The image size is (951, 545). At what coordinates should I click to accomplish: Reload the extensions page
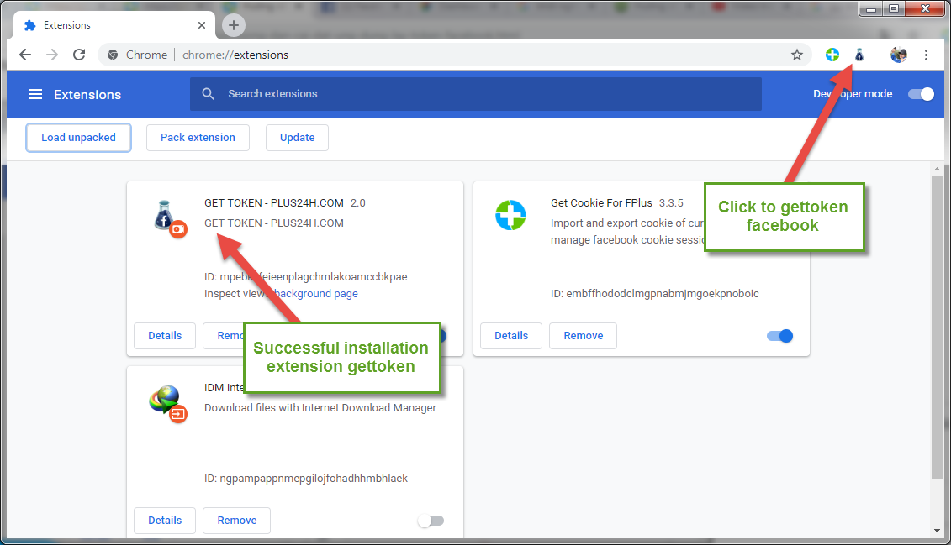click(79, 55)
